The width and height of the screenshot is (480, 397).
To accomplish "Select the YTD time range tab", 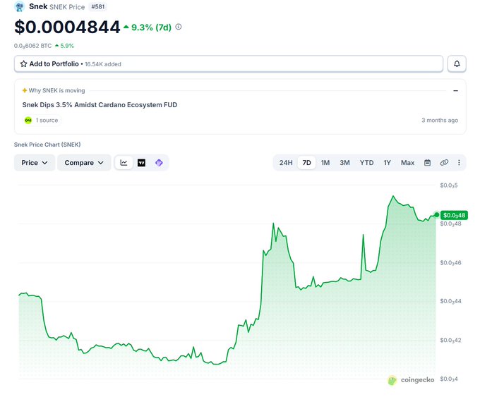I will (x=366, y=163).
